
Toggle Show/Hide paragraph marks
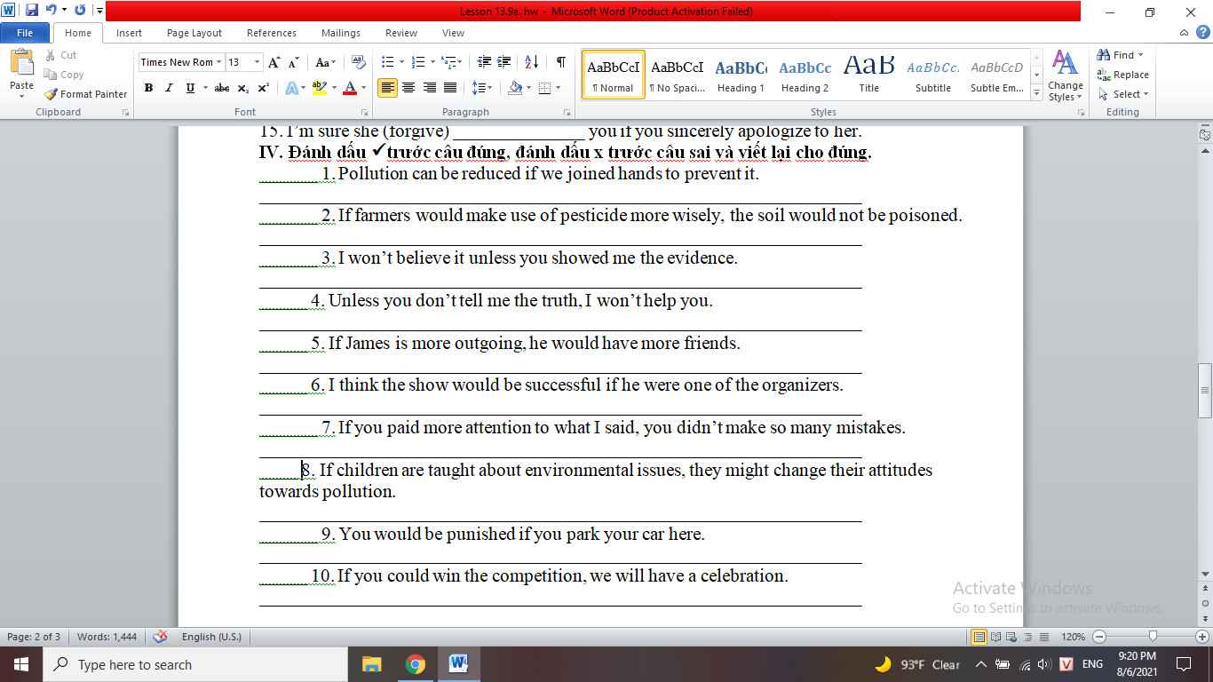560,62
